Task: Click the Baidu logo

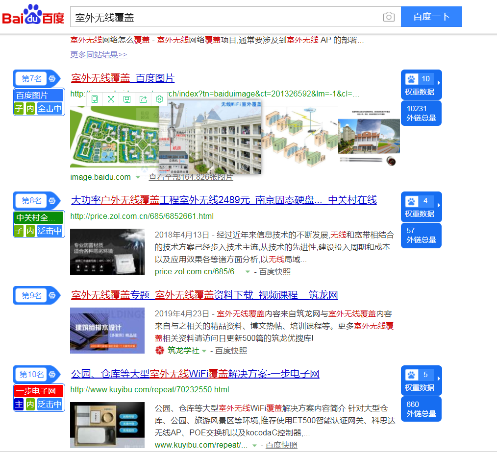Action: point(33,15)
